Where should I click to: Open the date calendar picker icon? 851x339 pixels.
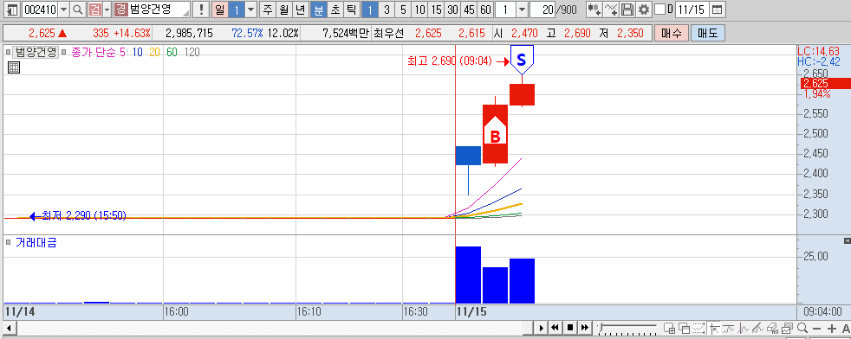(717, 10)
